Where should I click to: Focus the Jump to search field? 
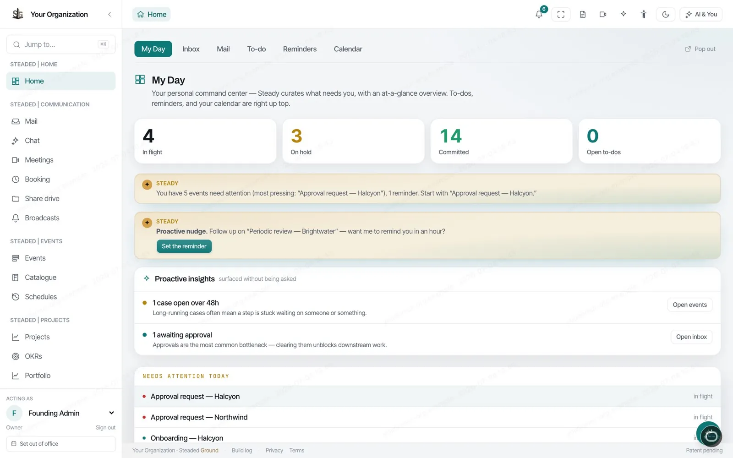click(x=61, y=44)
